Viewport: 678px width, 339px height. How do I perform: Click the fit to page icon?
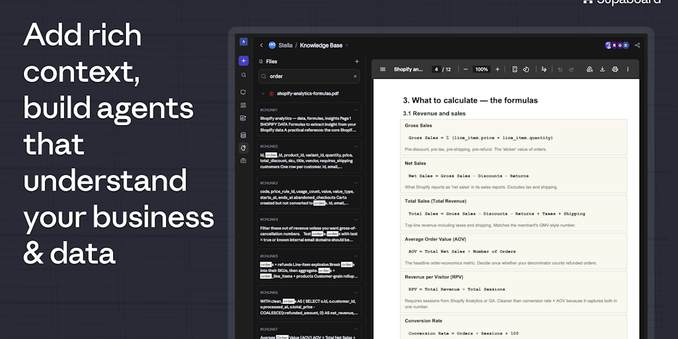(x=514, y=69)
